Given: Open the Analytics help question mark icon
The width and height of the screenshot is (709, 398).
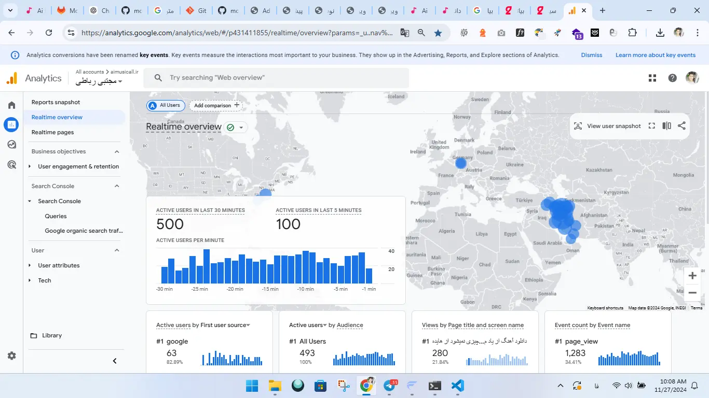Looking at the screenshot, I should 673,78.
